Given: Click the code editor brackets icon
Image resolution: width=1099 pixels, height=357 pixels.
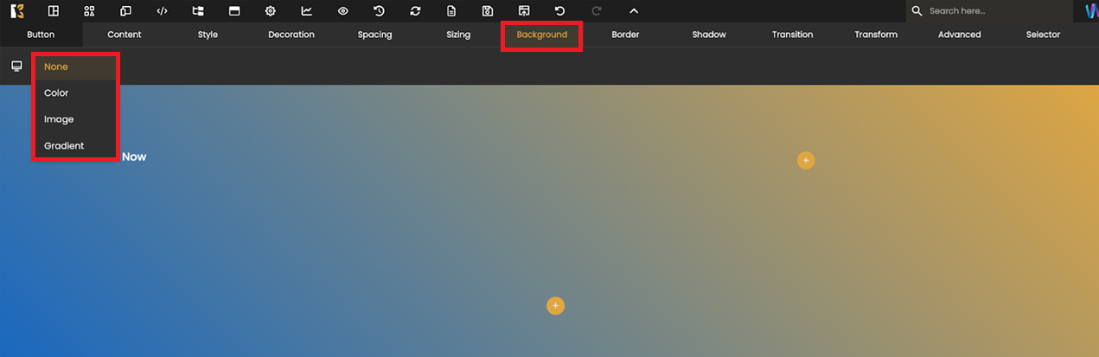Looking at the screenshot, I should point(162,11).
